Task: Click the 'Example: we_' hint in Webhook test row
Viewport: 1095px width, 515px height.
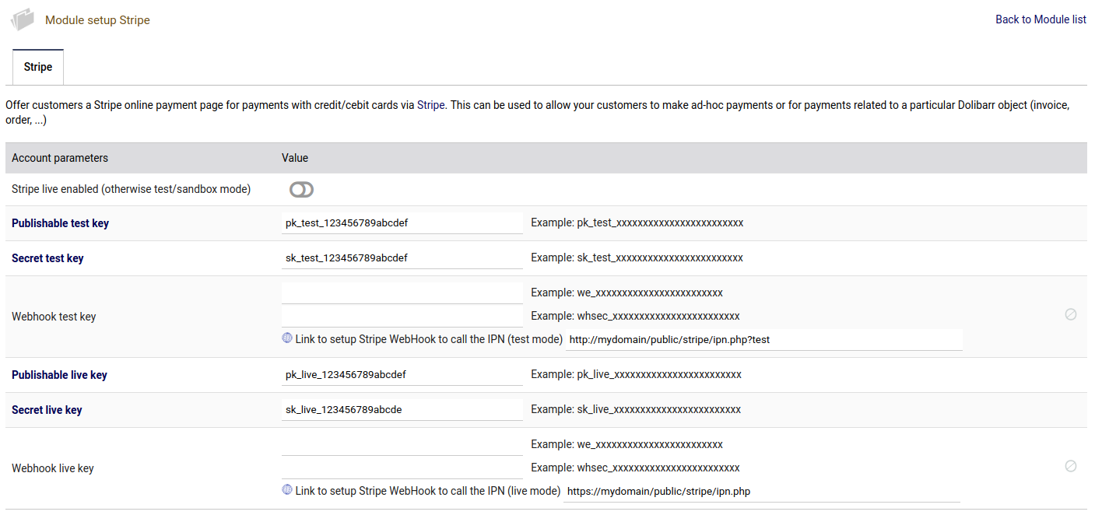Action: coord(627,293)
